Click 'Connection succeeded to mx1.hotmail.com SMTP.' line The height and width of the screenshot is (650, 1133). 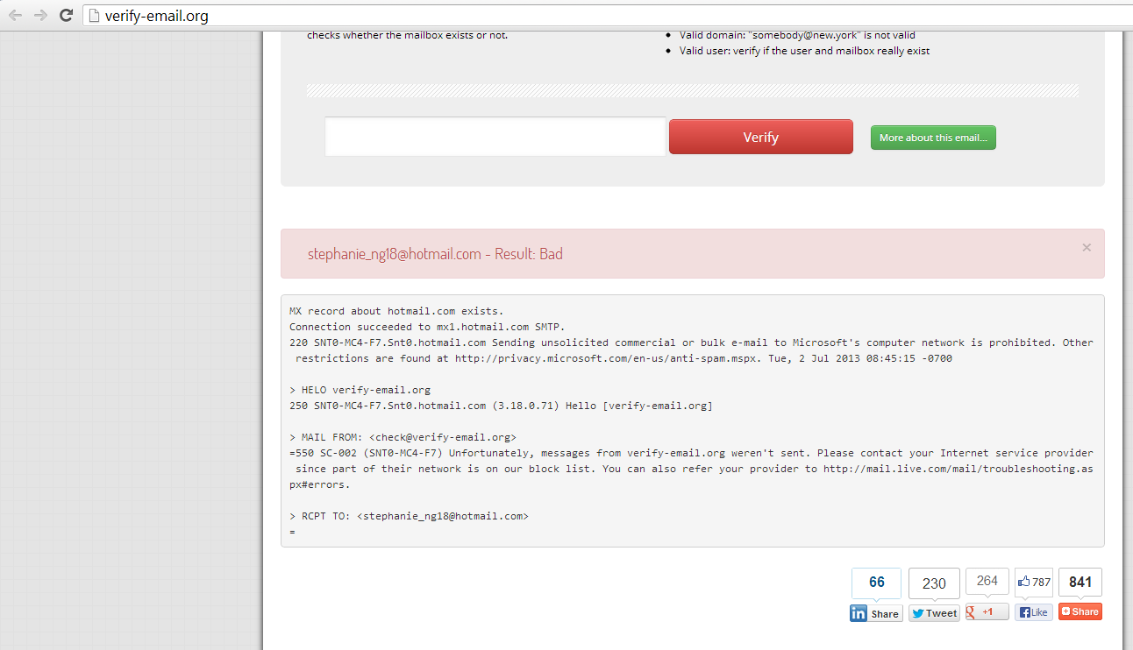coord(428,327)
